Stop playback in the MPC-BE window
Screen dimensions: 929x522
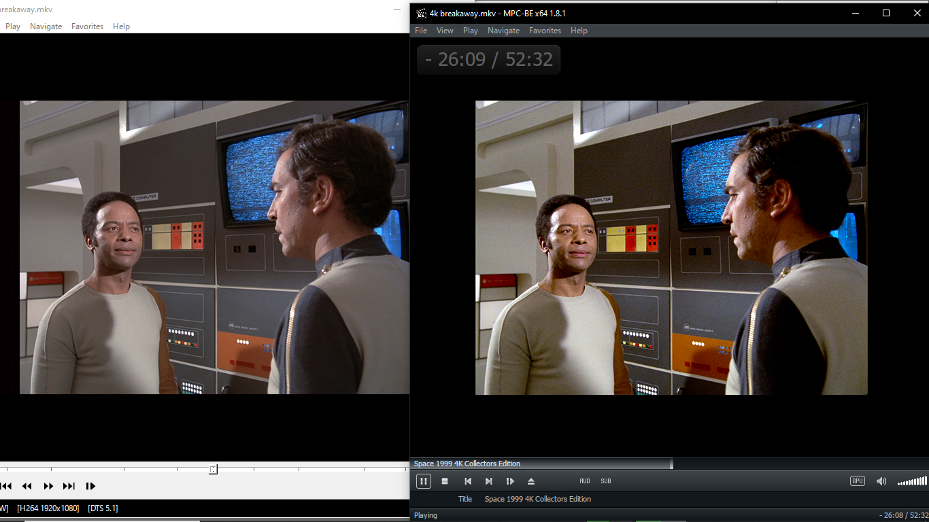[x=445, y=481]
